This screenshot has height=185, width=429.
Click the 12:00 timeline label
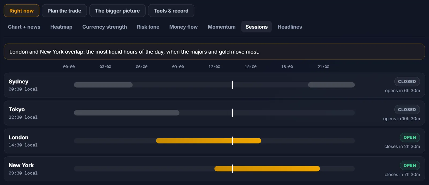click(214, 67)
